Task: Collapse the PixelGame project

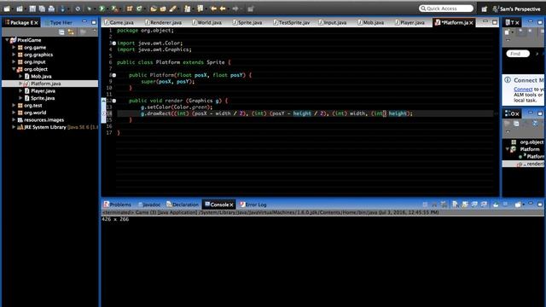Action: pos(7,40)
